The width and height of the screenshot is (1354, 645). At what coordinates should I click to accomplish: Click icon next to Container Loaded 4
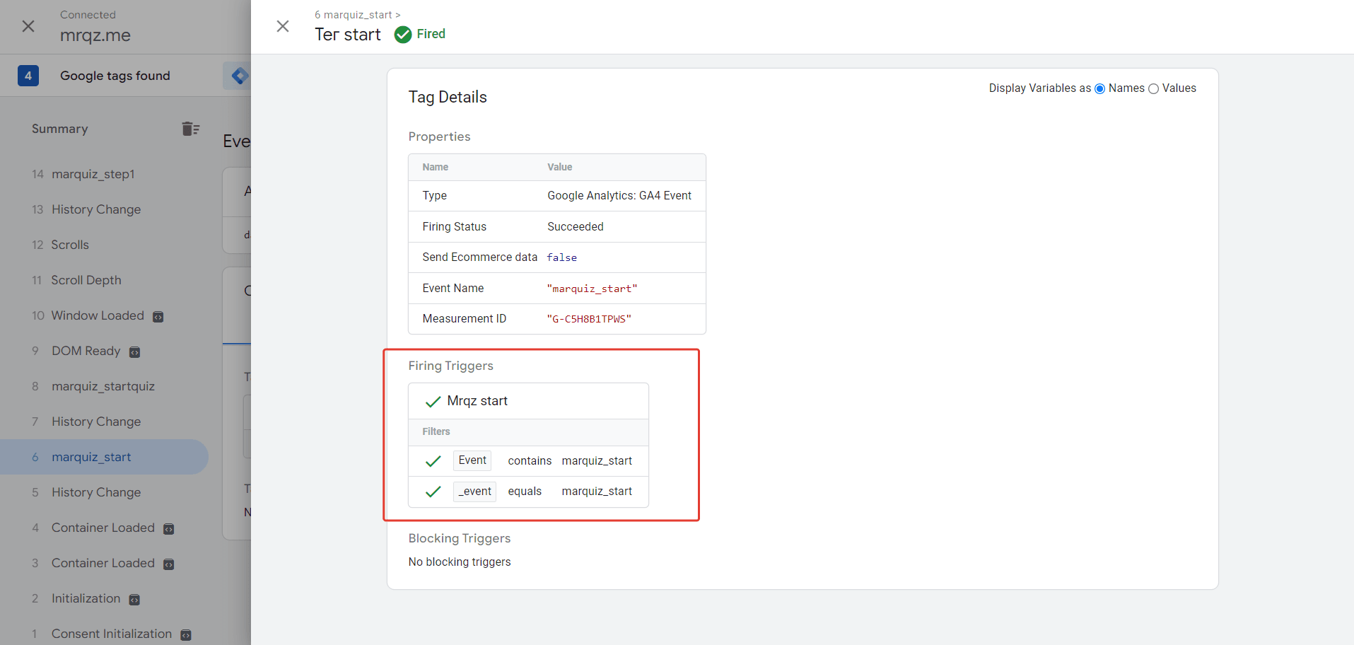[168, 529]
